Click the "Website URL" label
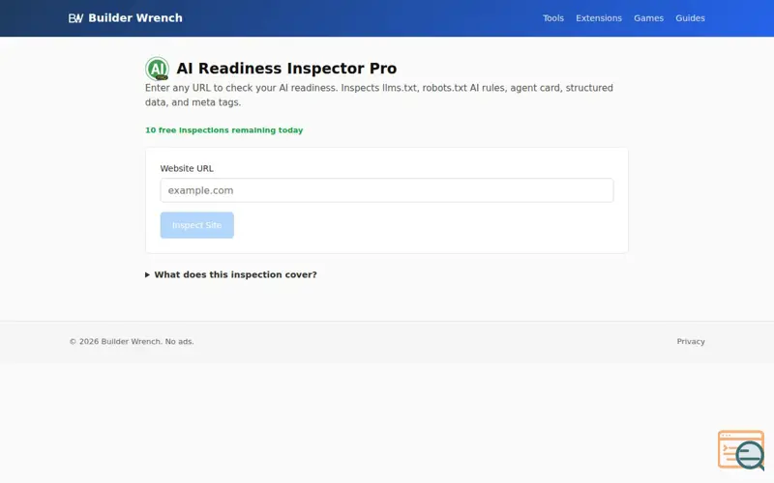The width and height of the screenshot is (774, 483). click(187, 168)
